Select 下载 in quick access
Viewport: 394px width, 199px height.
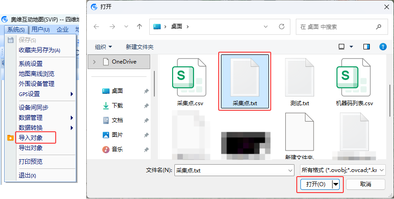[117, 106]
